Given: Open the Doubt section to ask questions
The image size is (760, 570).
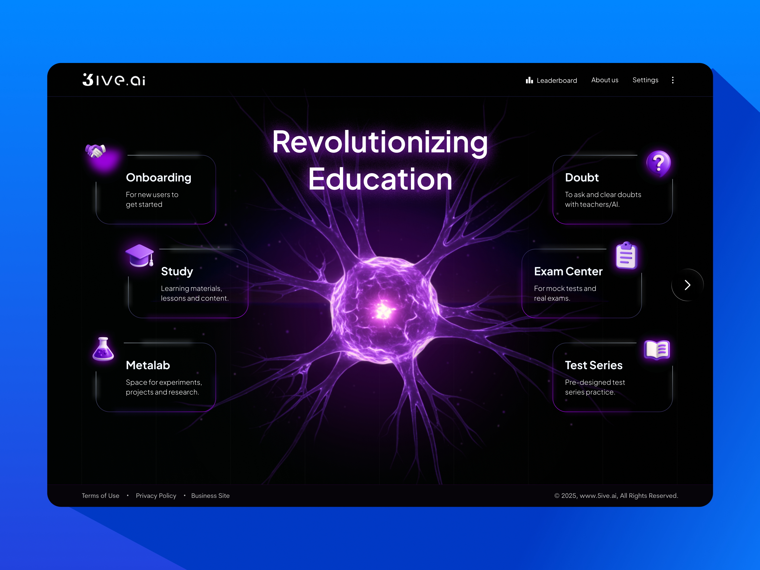Looking at the screenshot, I should (613, 189).
